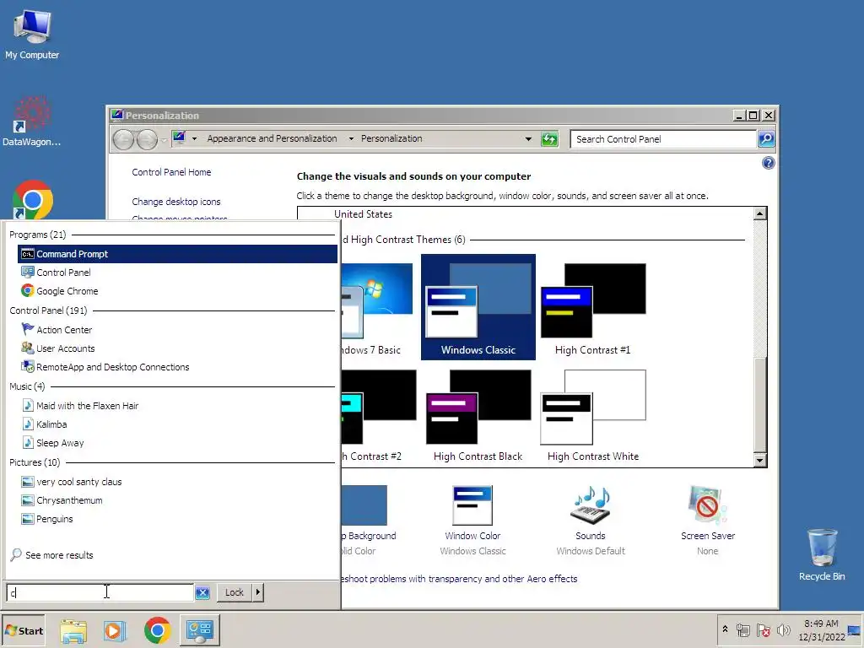Viewport: 864px width, 648px height.
Task: Show hidden tray icons arrow
Action: click(x=725, y=629)
